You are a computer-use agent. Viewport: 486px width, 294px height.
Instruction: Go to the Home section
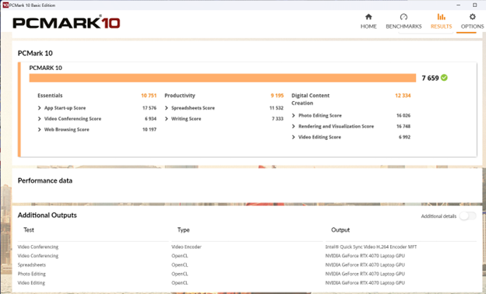(x=368, y=21)
